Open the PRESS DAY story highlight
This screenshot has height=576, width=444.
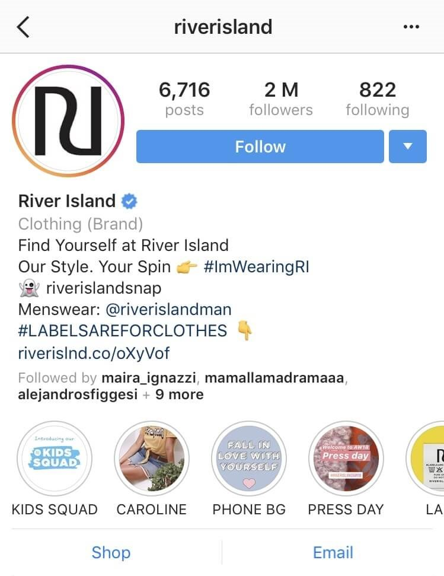346,459
